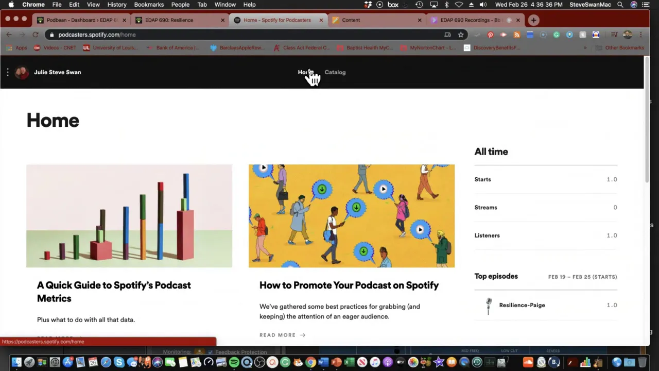This screenshot has height=371, width=659.
Task: Click the Chrome profile avatar in toolbar
Action: [x=627, y=35]
